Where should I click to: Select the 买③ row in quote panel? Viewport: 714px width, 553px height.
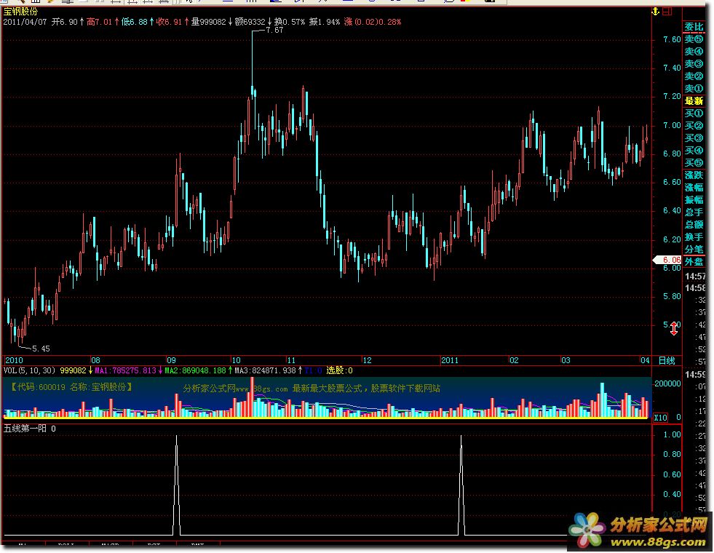[x=694, y=138]
